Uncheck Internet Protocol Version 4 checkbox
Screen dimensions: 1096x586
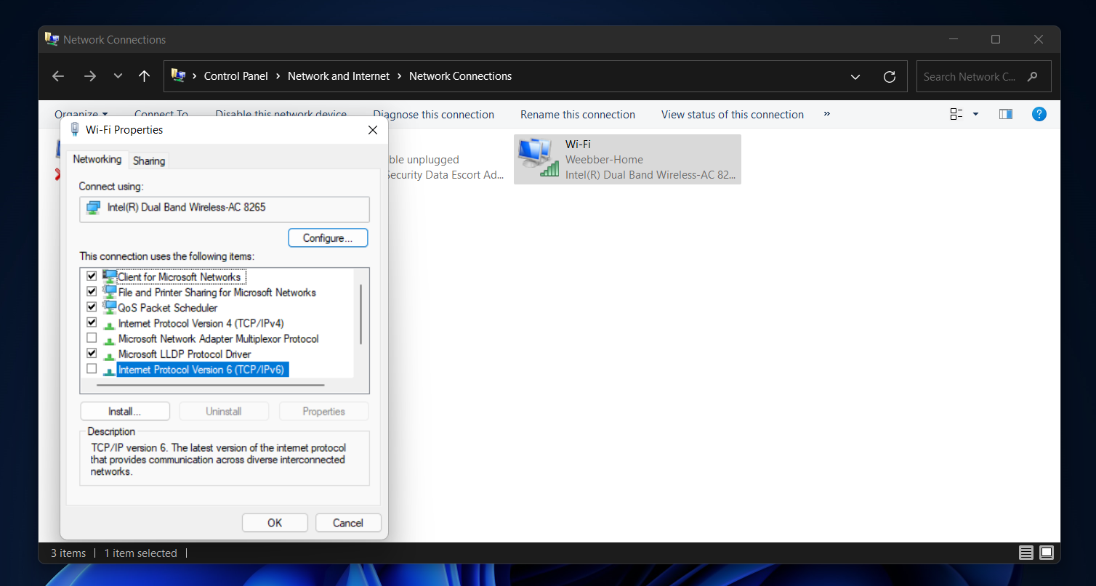tap(92, 322)
